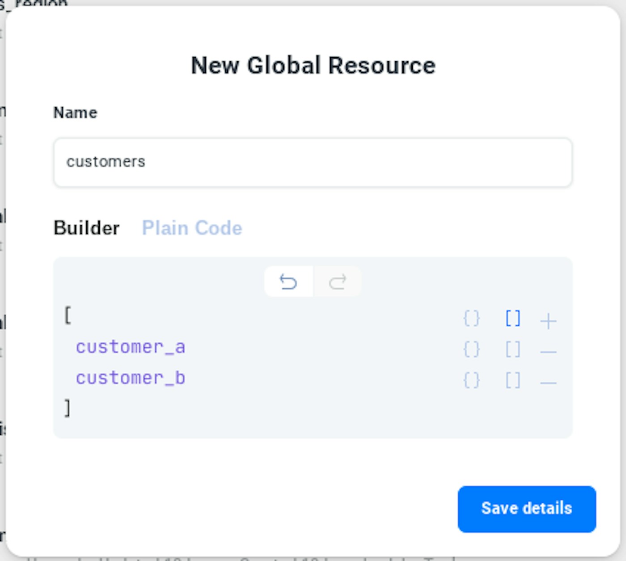The height and width of the screenshot is (561, 626).
Task: Select root array brackets type
Action: (x=513, y=319)
